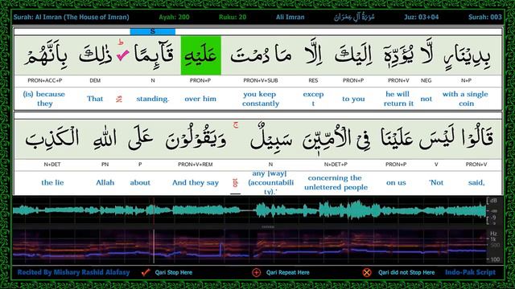Click the grammar tag 'N+P'

point(466,80)
